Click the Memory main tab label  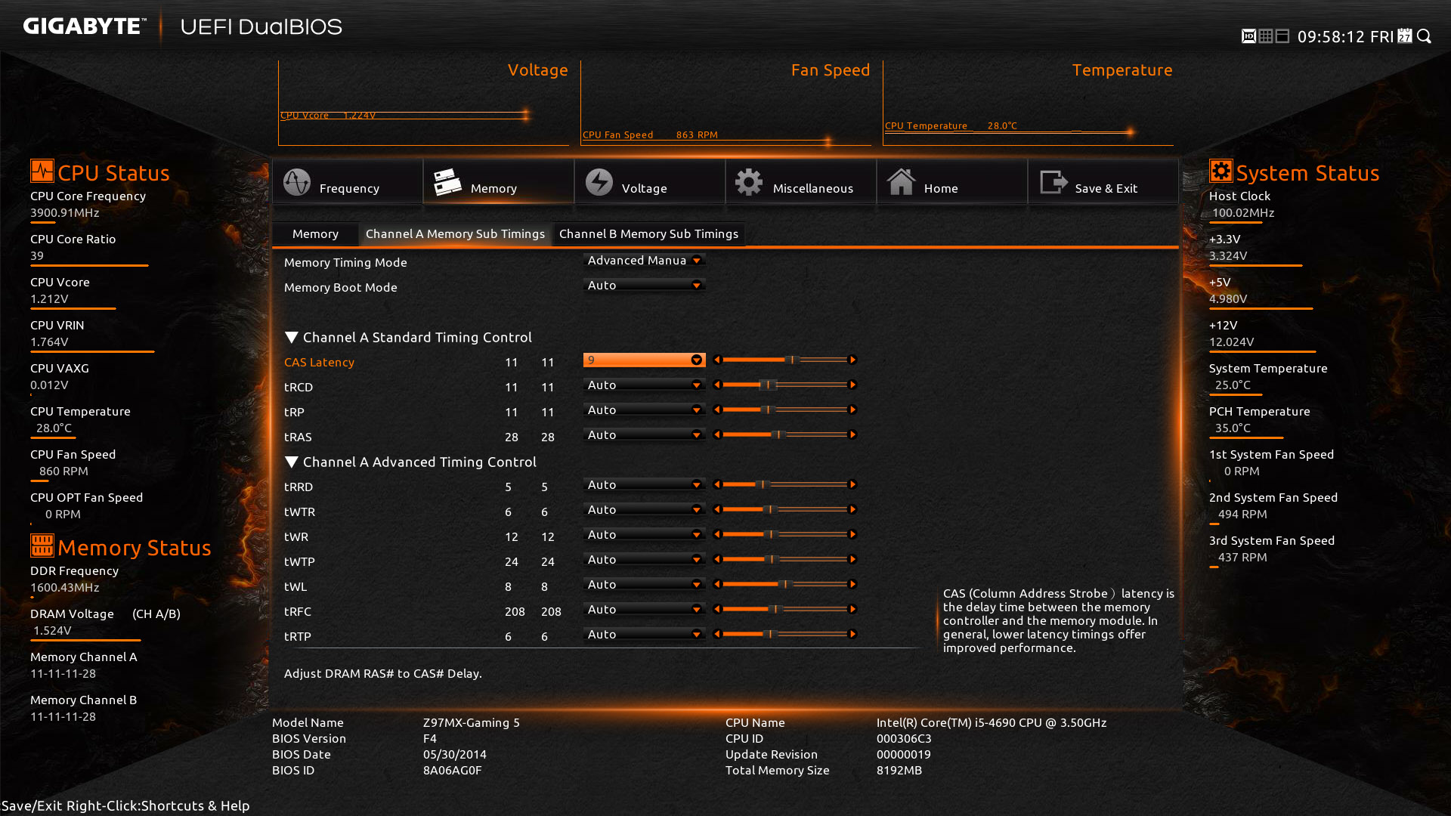tap(493, 189)
